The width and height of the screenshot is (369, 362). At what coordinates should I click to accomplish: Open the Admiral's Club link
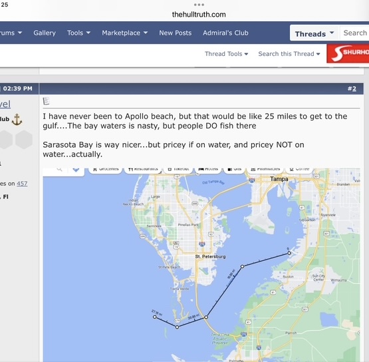[x=225, y=33]
